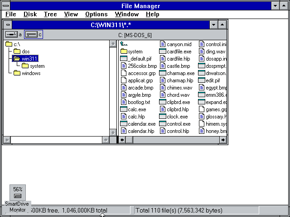Viewport: 290px width, 217px height.
Task: Select hard drive c icon
Action: 31,34
